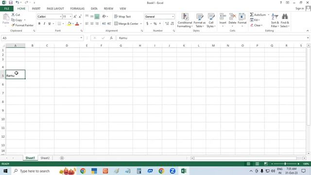
Task: Decrease decimal places
Action: (x=172, y=24)
